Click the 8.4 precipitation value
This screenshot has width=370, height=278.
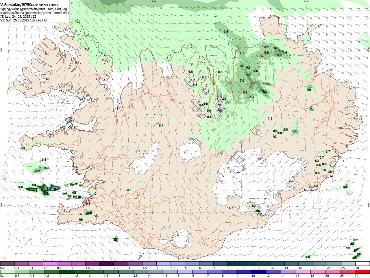coord(49,189)
